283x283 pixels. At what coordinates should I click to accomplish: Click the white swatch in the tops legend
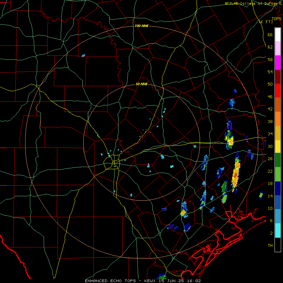pyautogui.click(x=278, y=35)
